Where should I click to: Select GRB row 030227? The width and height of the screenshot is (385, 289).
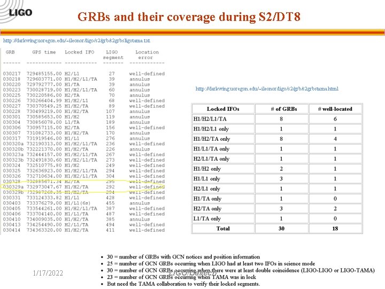pos(84,106)
